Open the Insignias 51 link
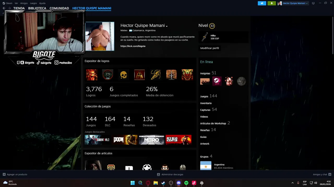 click(x=208, y=73)
